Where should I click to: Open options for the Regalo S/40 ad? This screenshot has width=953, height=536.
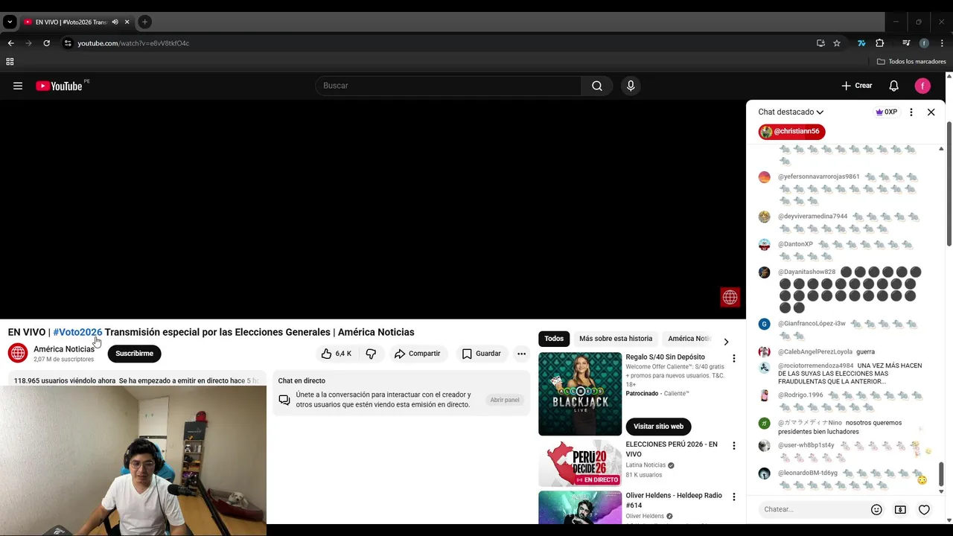(x=733, y=359)
